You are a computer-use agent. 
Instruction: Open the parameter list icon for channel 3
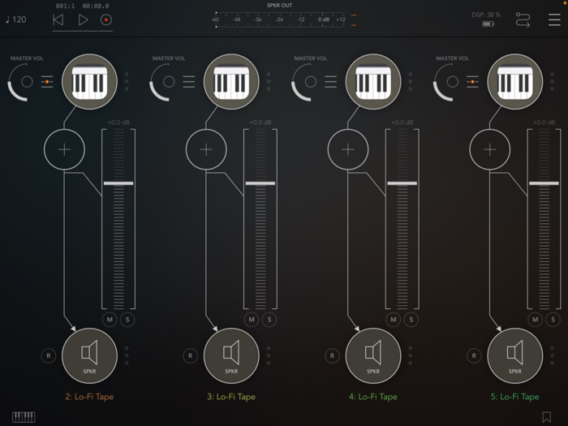189,82
